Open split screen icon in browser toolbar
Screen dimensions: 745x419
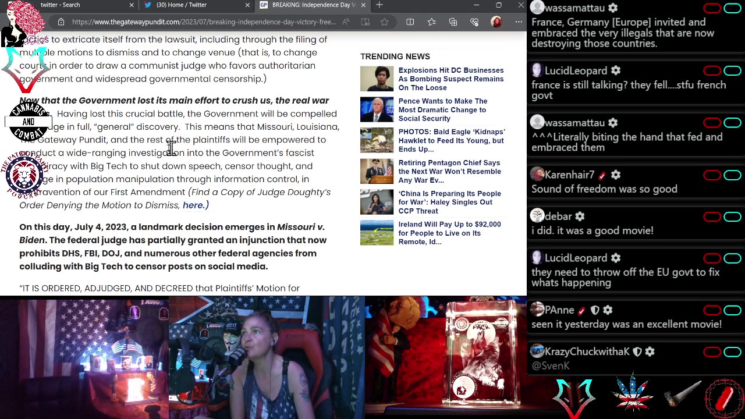410,22
